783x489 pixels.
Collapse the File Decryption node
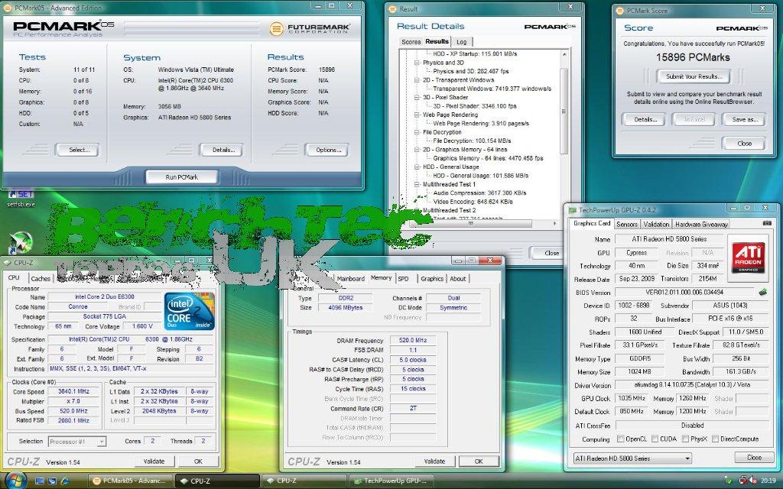click(417, 132)
